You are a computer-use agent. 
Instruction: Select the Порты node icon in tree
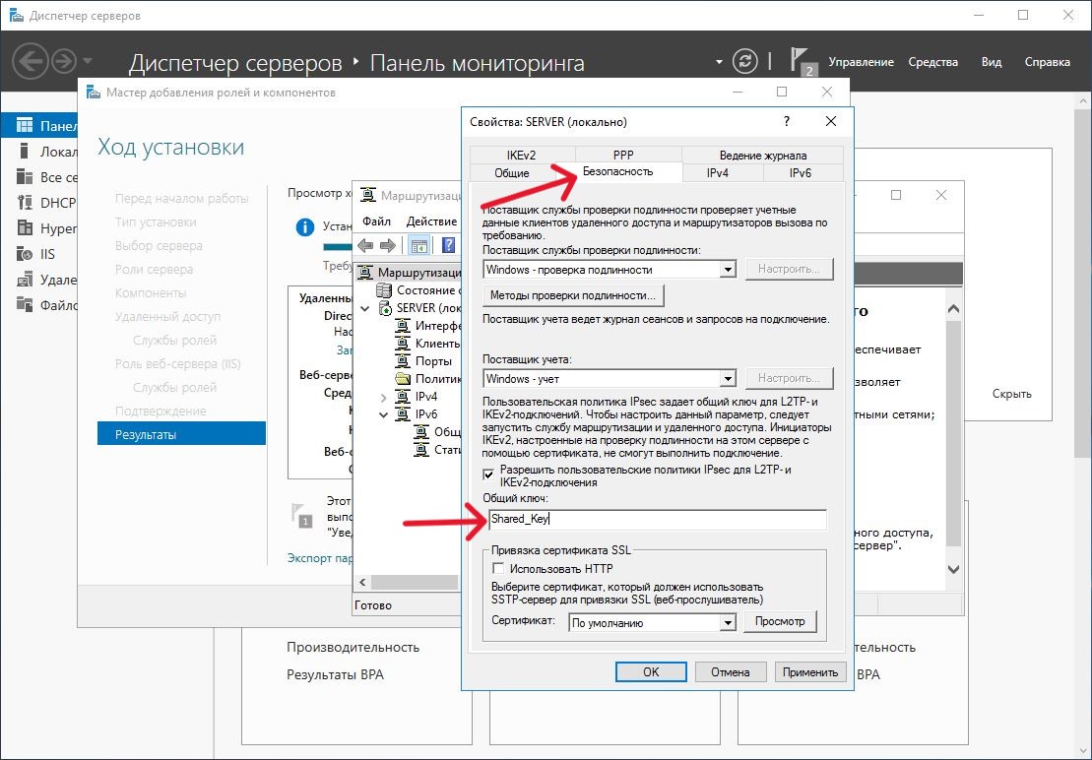[x=402, y=361]
